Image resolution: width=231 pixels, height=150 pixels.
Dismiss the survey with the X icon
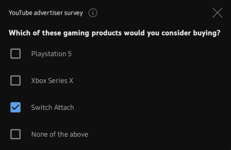[217, 13]
